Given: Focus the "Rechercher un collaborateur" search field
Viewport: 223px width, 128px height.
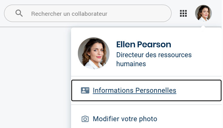Looking at the screenshot, I should [x=93, y=14].
